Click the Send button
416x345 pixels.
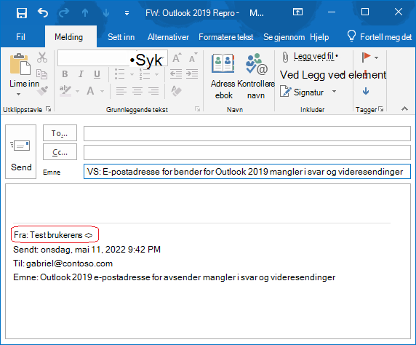pos(20,151)
